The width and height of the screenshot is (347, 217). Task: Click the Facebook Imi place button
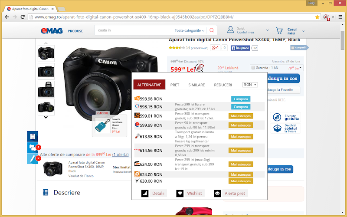coord(240,48)
